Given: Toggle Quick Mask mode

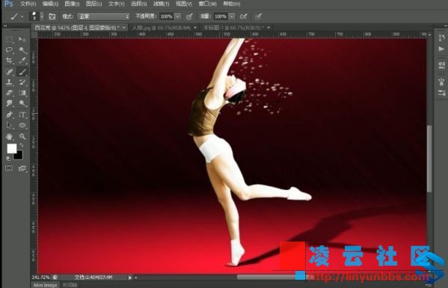Looking at the screenshot, I should click(9, 168).
